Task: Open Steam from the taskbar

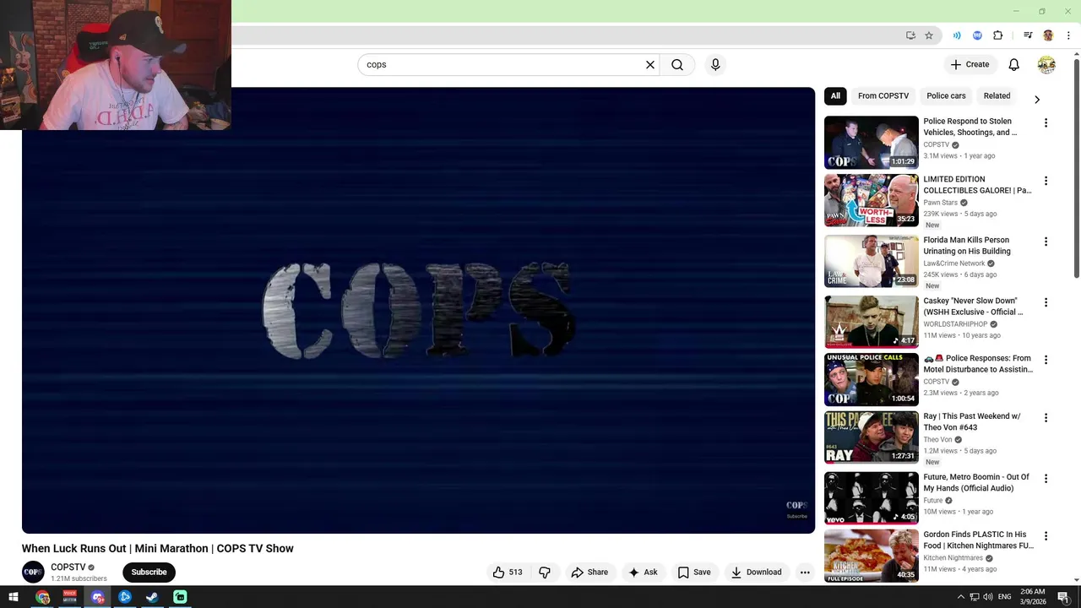Action: [152, 597]
